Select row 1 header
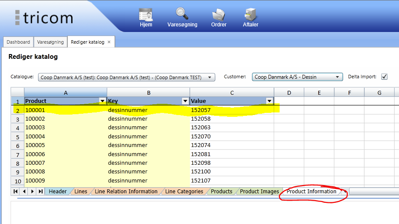 (x=17, y=101)
